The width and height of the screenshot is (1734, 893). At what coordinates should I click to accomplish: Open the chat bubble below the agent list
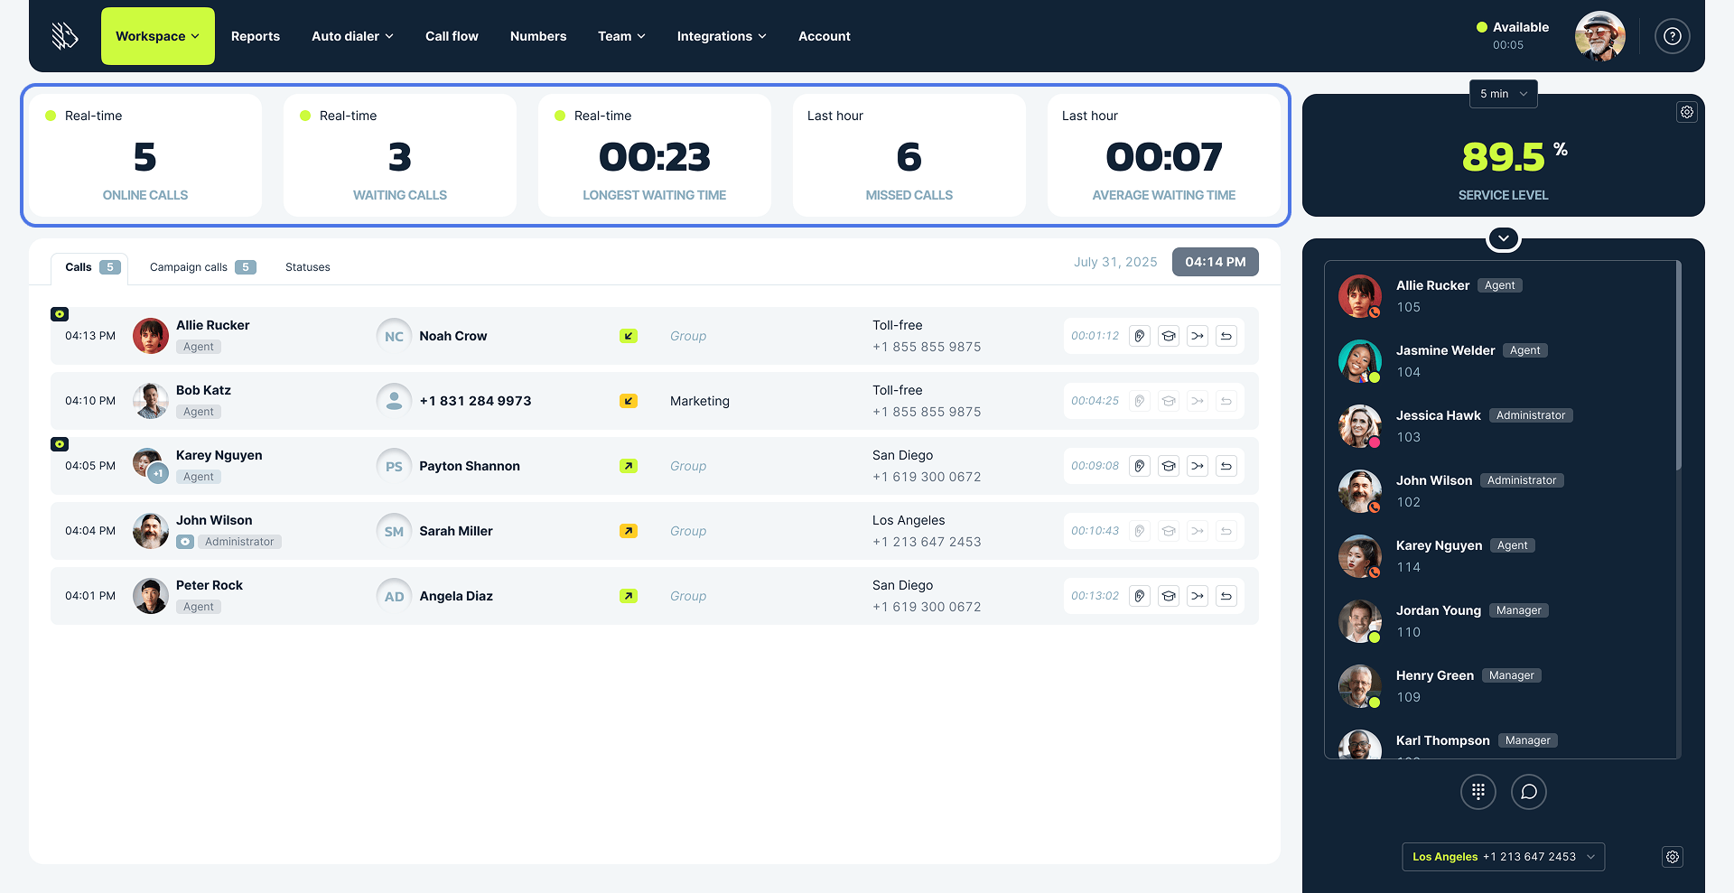pos(1529,792)
